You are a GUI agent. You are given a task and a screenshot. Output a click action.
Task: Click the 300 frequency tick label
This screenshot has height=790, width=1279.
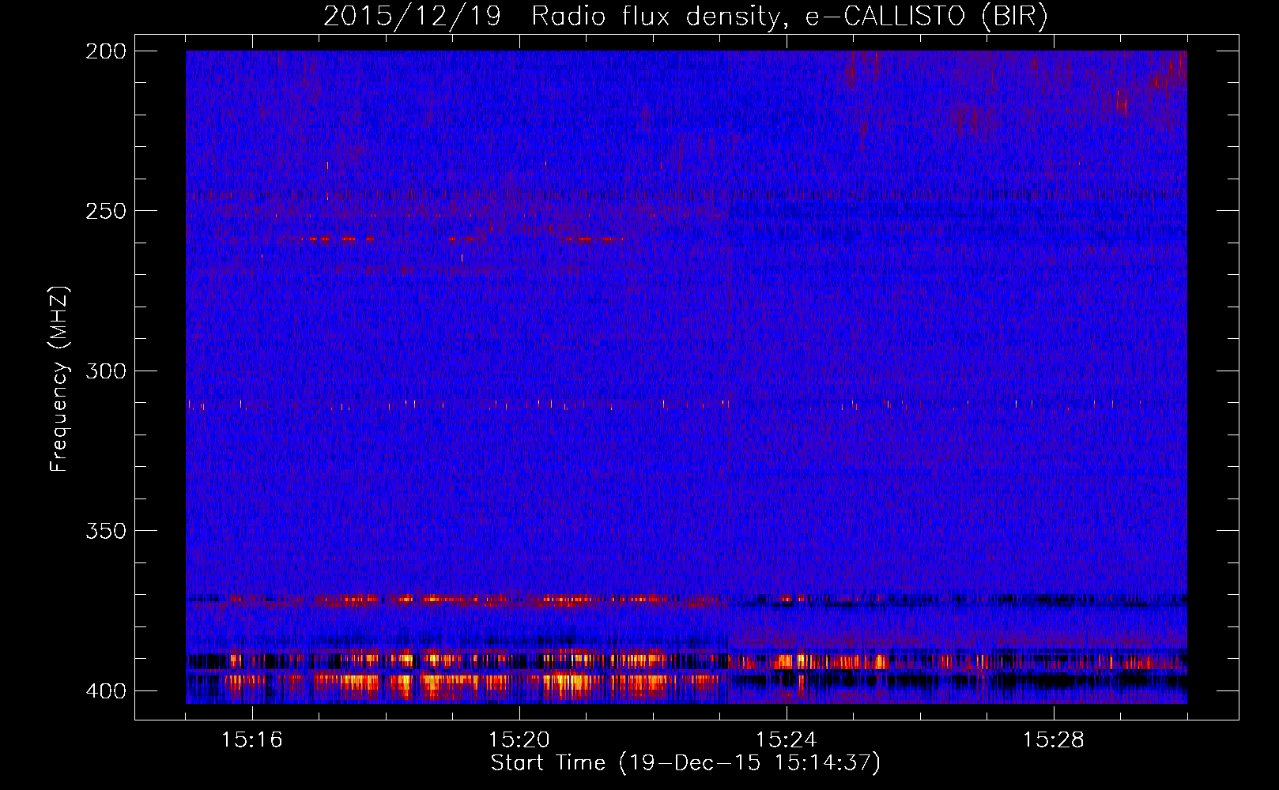(105, 371)
